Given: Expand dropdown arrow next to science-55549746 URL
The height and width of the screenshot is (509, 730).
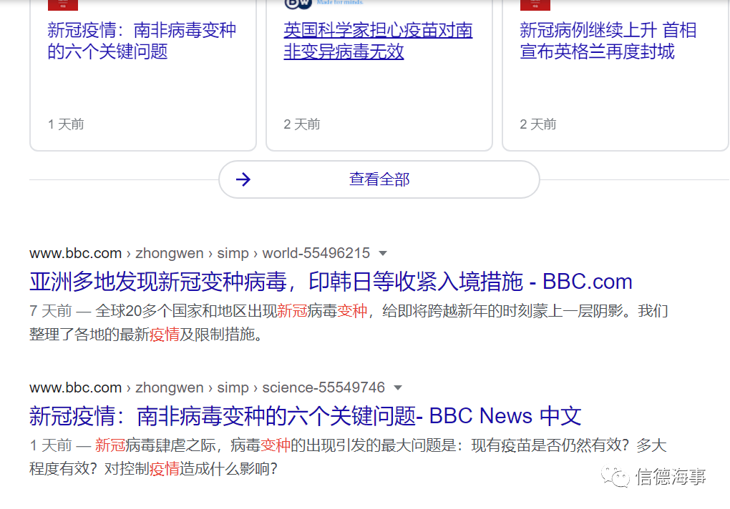Looking at the screenshot, I should [398, 388].
